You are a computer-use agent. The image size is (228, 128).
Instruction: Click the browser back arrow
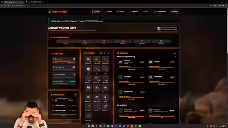pos(2,6)
